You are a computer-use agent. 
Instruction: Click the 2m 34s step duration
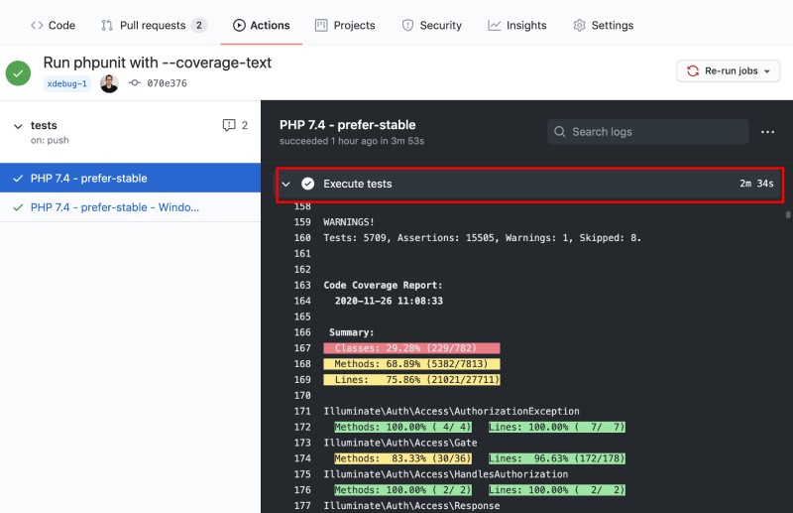[x=756, y=184]
